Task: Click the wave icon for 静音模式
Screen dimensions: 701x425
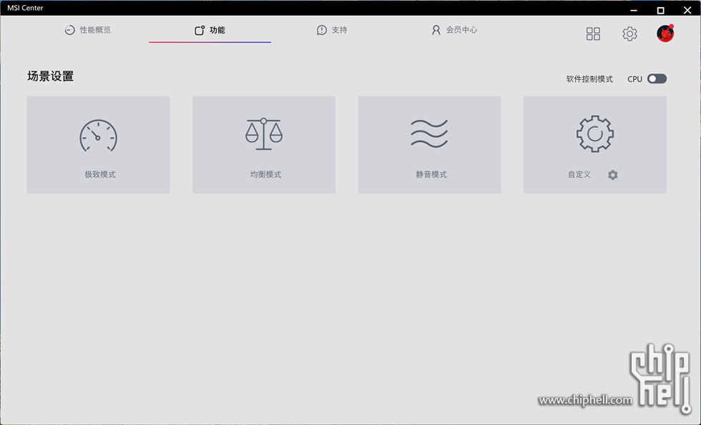Action: (x=429, y=134)
